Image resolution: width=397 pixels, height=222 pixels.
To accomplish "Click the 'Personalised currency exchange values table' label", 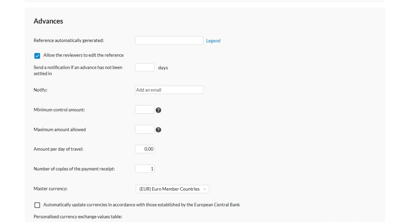I will click(x=78, y=217).
